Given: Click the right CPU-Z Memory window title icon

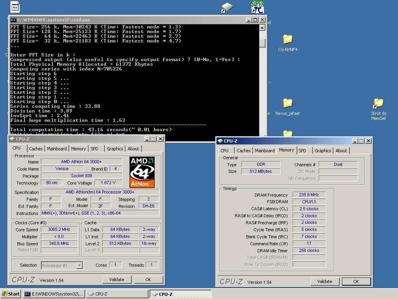Looking at the screenshot, I should point(220,141).
